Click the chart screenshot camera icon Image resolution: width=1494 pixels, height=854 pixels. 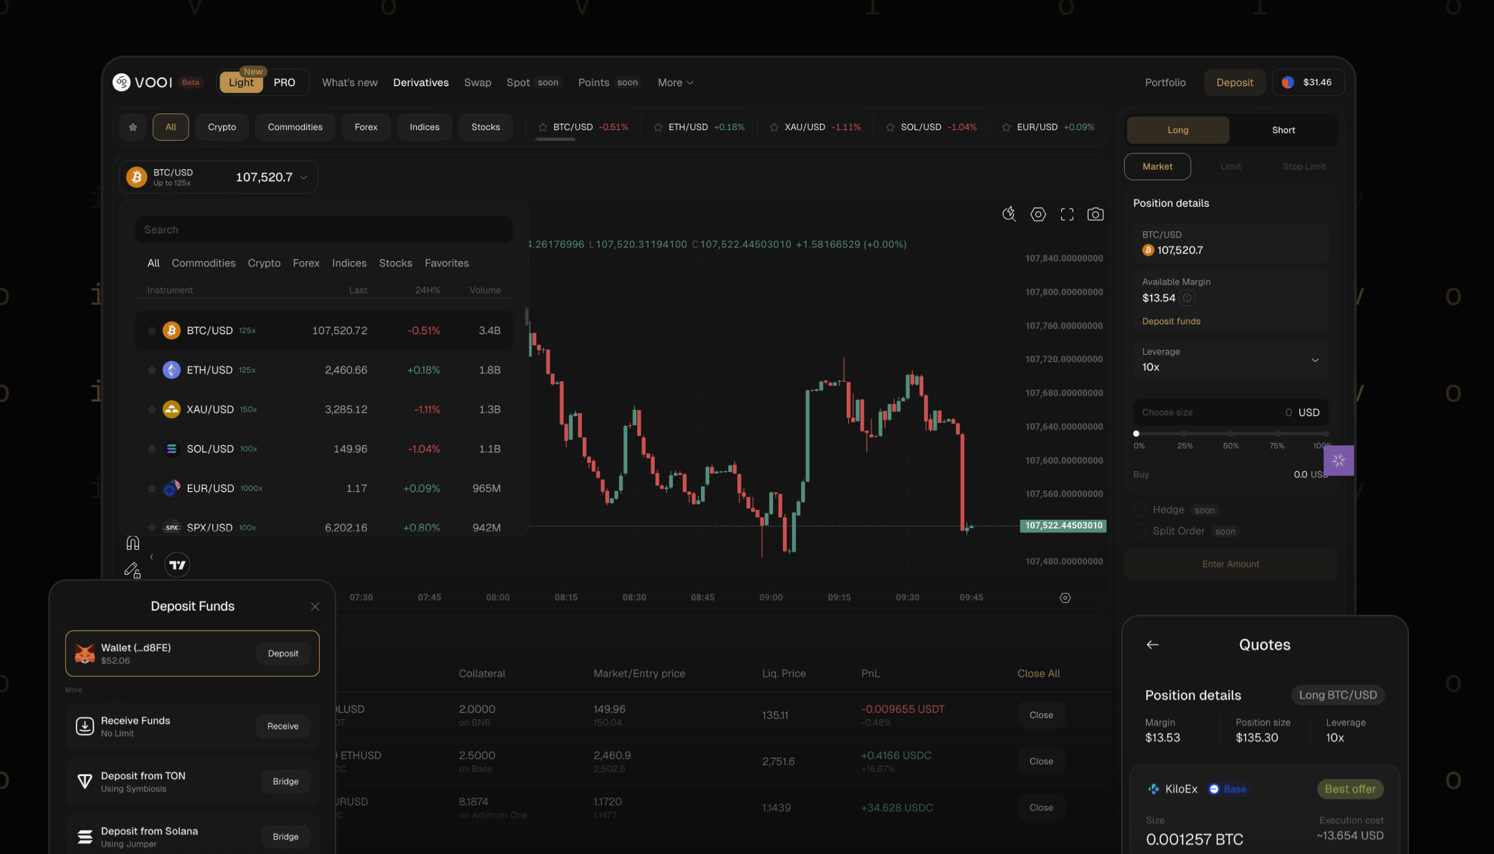point(1095,214)
